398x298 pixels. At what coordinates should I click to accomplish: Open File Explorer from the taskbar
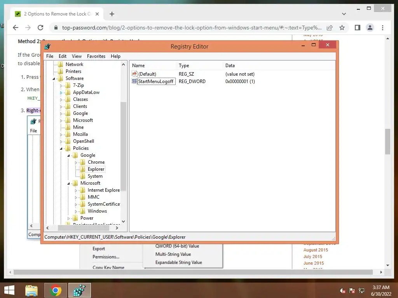point(31,290)
